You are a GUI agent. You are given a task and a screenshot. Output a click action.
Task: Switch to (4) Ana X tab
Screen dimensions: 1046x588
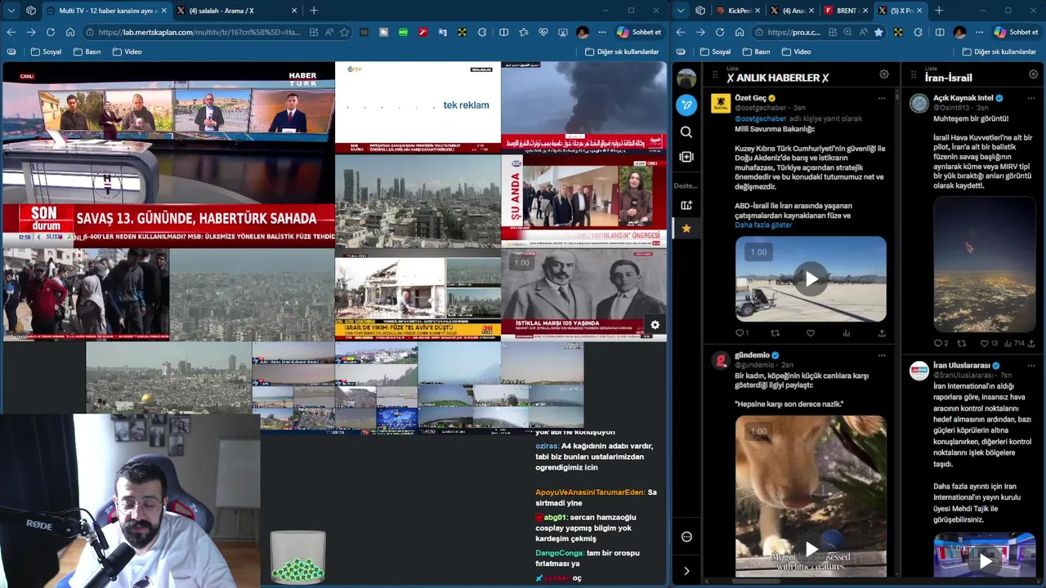point(791,11)
